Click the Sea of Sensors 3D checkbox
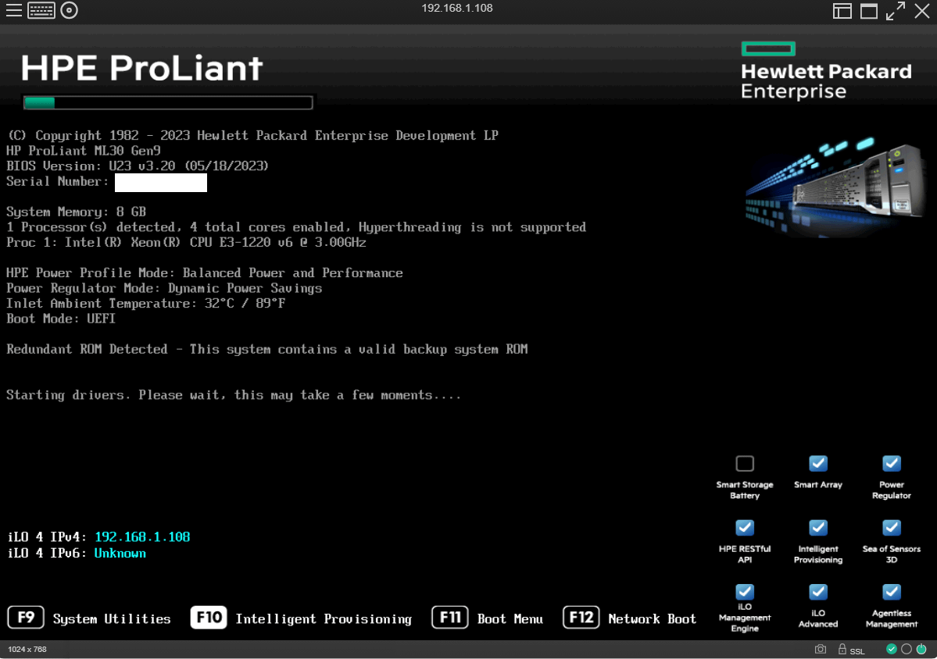This screenshot has height=659, width=937. (x=892, y=528)
